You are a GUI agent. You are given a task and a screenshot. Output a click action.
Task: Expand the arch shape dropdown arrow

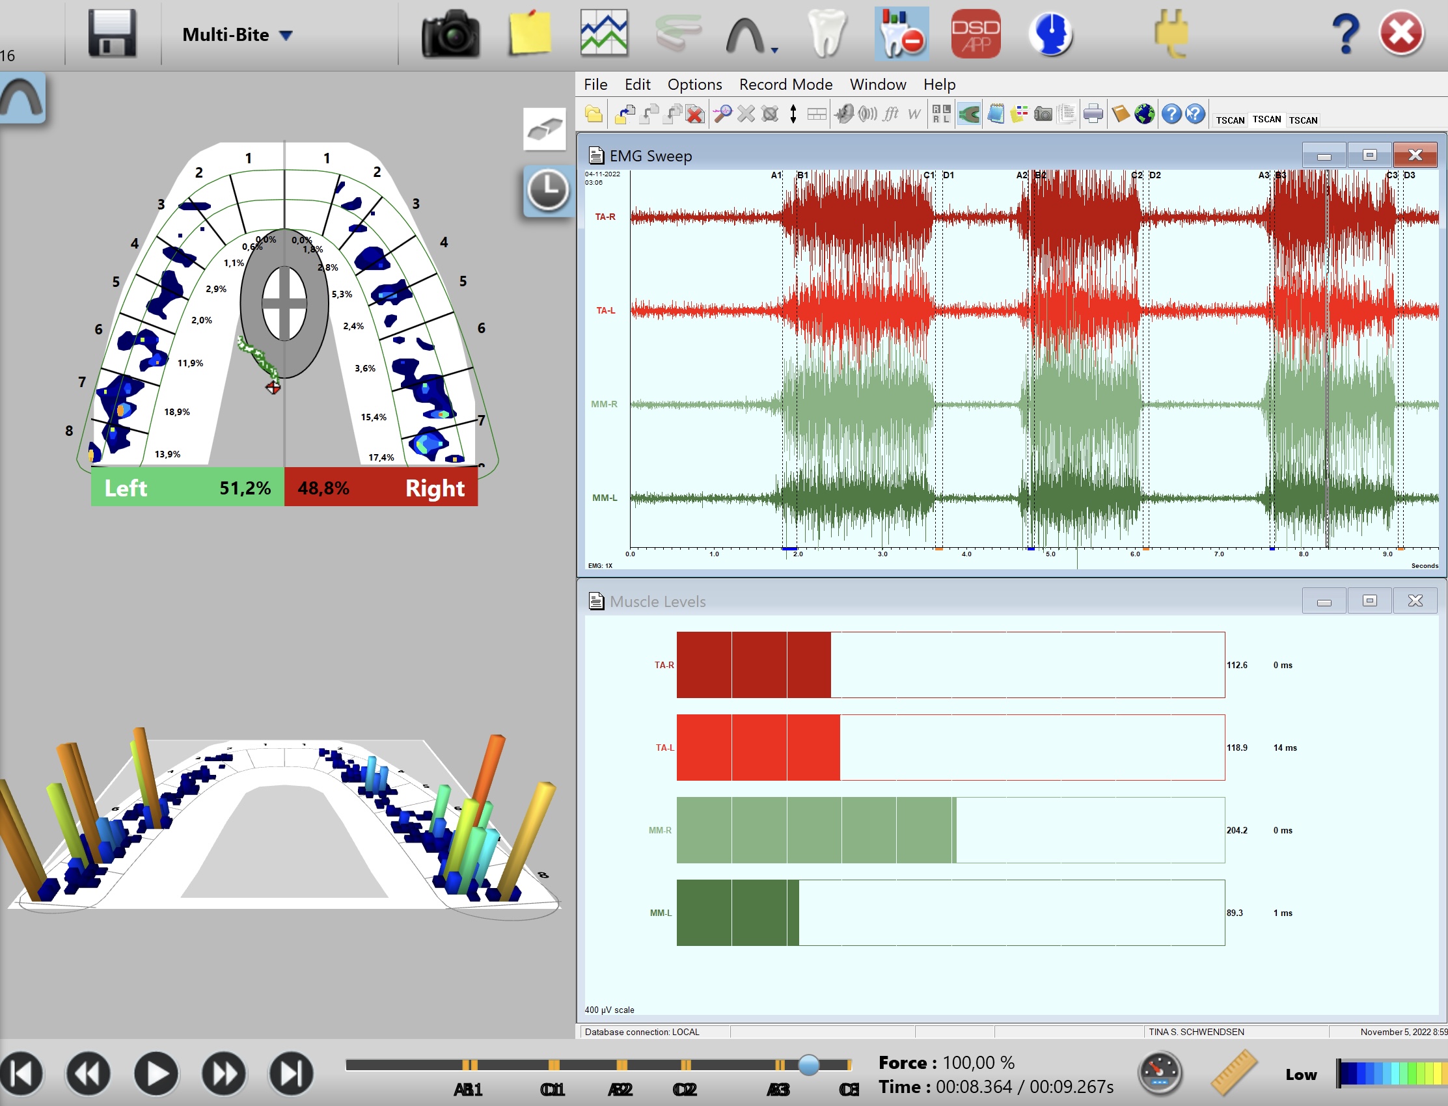click(774, 50)
